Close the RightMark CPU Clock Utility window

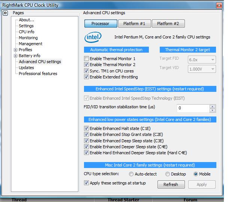[219, 6]
